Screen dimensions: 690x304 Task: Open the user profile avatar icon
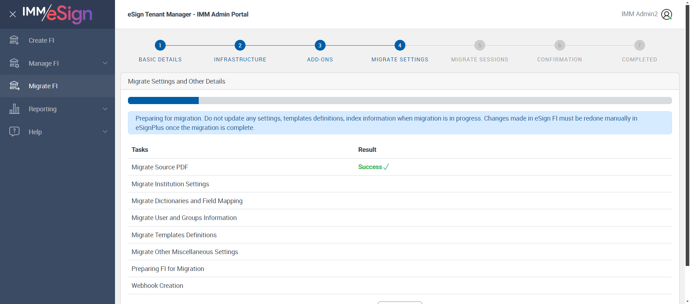tap(667, 14)
